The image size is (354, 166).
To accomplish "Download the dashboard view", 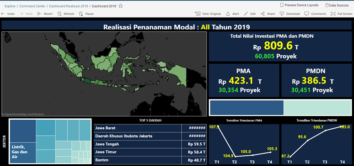I will 282,14.
